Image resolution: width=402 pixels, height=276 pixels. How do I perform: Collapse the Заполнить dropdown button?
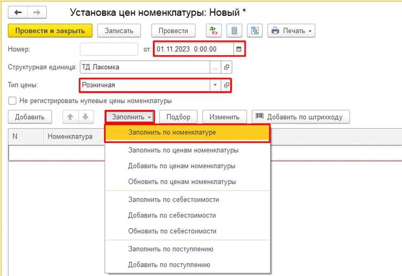(130, 117)
